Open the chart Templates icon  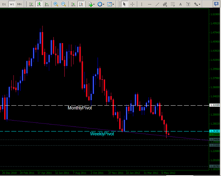[110, 4]
